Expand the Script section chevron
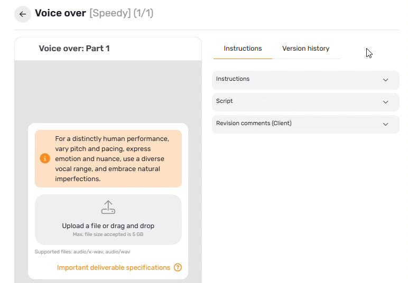Screen dimensions: 408x283 (x=385, y=102)
